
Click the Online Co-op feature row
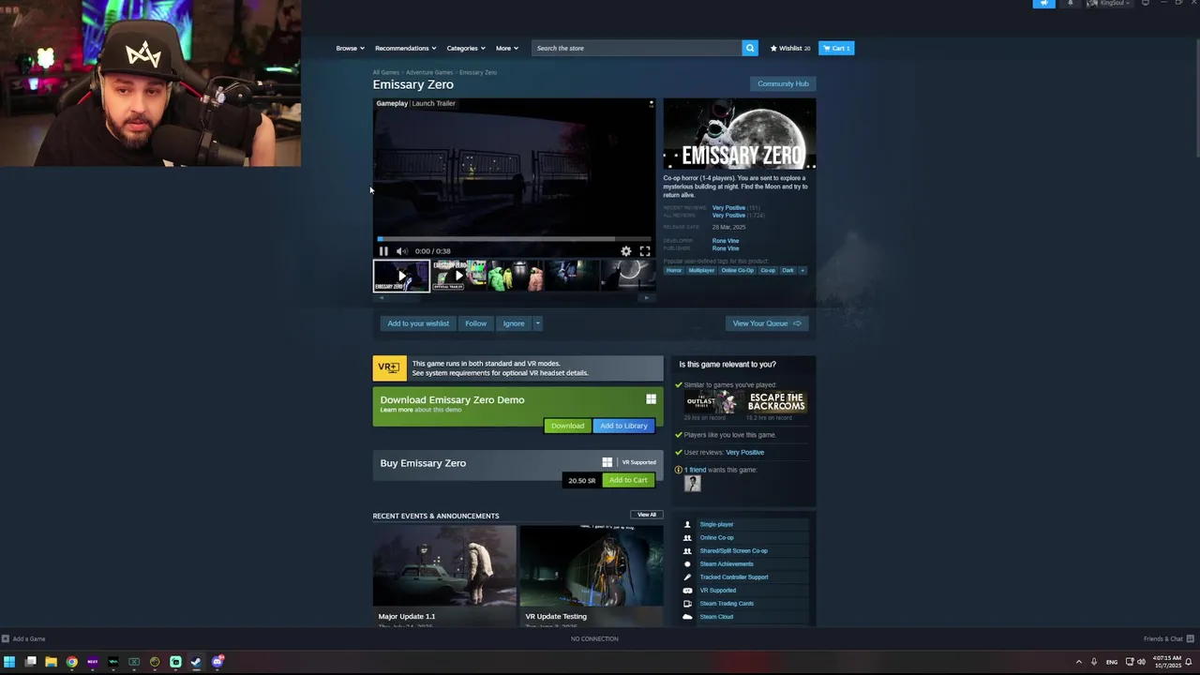[x=745, y=538]
